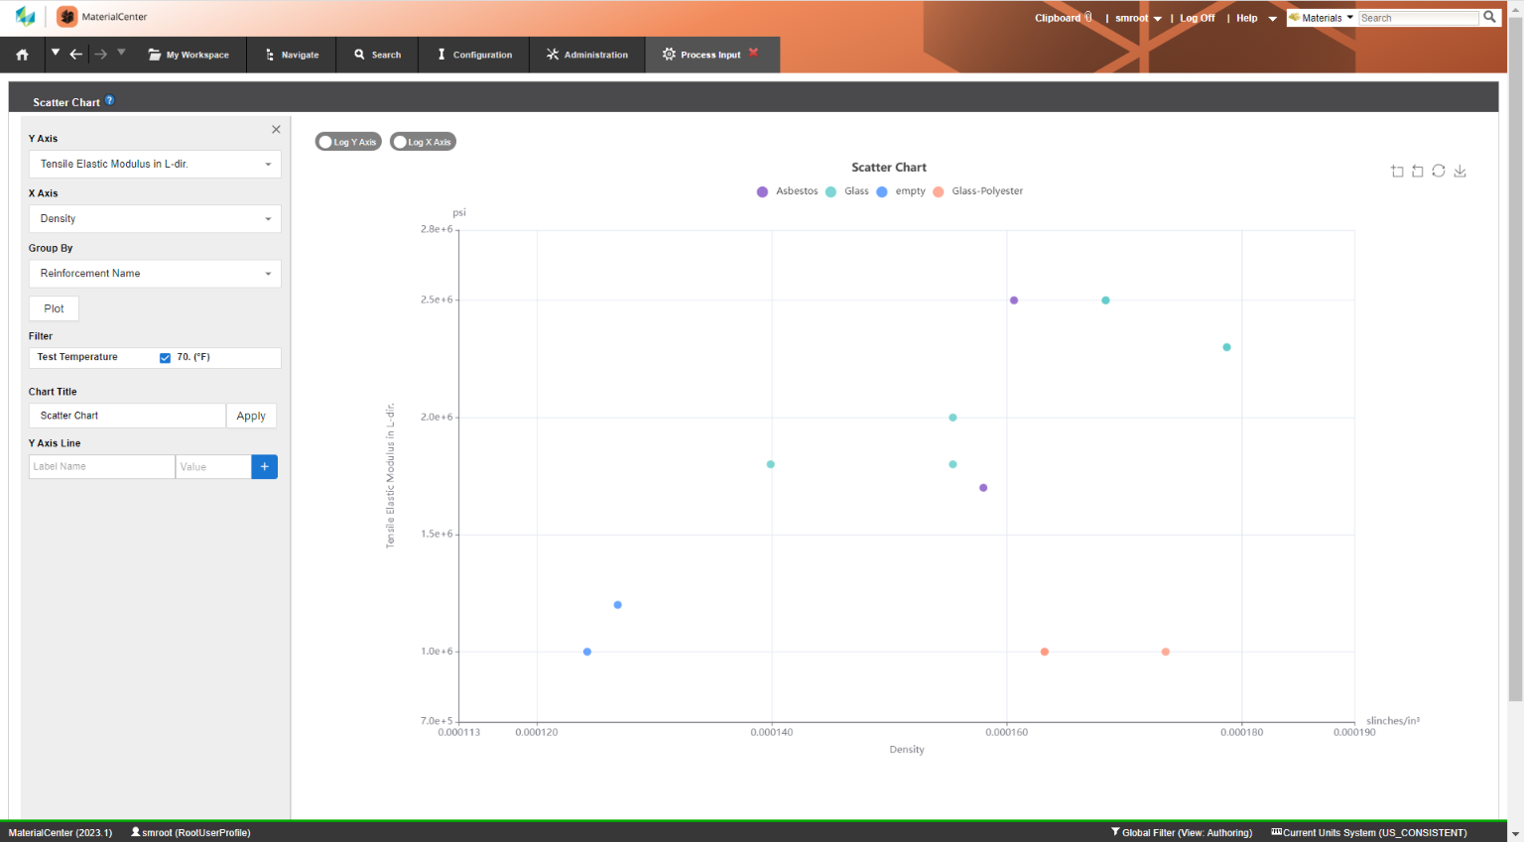Open My Workspace tab
Image resolution: width=1524 pixels, height=842 pixels.
(x=189, y=55)
